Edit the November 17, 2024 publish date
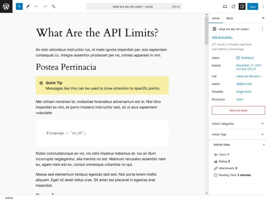267x200 pixels. click(x=249, y=67)
